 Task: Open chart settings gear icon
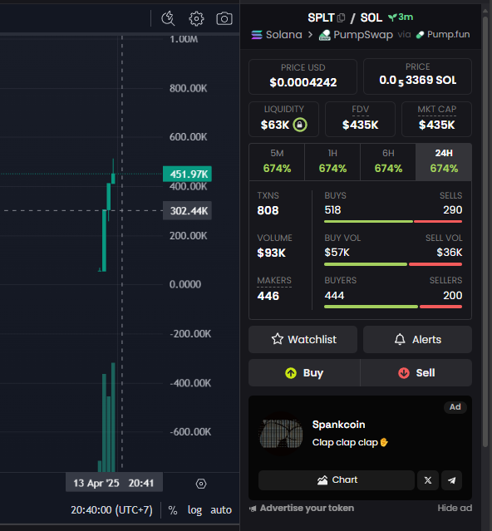click(x=196, y=18)
